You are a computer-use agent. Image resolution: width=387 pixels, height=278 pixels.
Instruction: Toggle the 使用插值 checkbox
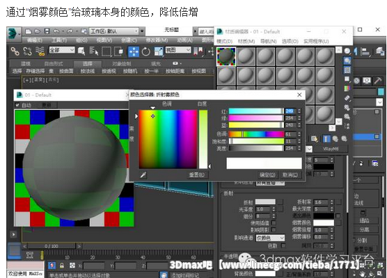click(x=274, y=223)
